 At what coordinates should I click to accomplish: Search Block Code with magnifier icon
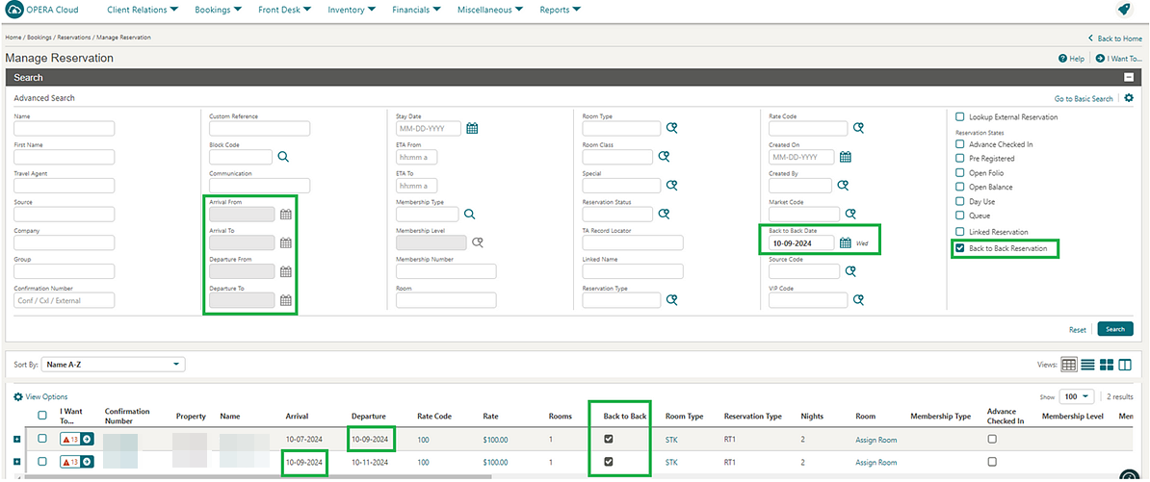pos(283,157)
